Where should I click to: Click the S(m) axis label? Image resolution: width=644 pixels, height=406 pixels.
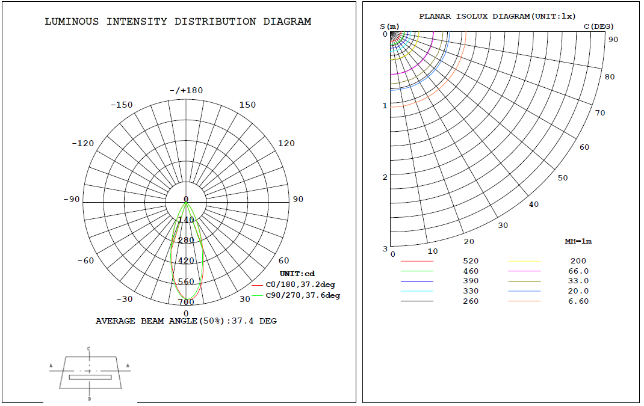[x=389, y=26]
